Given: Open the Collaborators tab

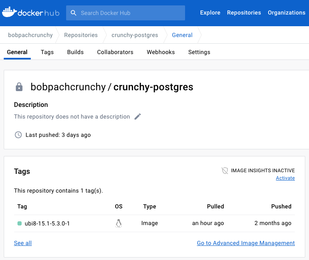Looking at the screenshot, I should pos(115,52).
